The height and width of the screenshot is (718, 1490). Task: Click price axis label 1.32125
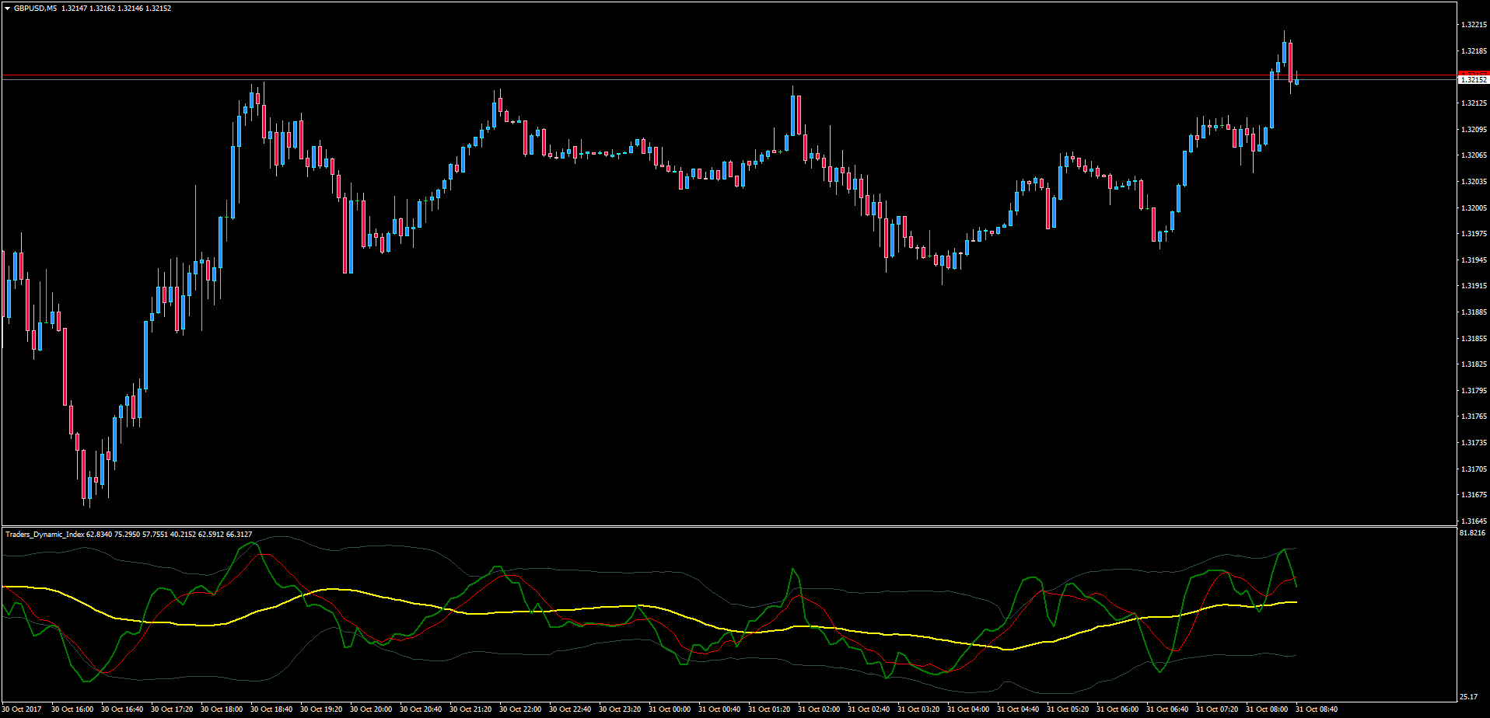[x=1474, y=103]
